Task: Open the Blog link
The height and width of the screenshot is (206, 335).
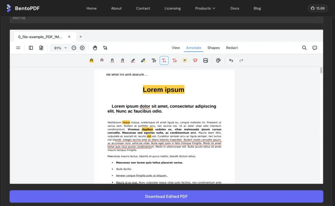Action: click(x=257, y=8)
